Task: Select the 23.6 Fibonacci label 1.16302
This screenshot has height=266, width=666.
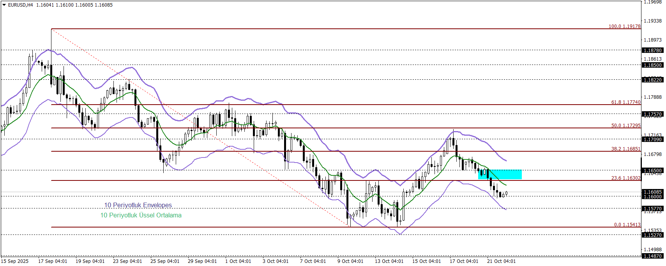Action: [x=625, y=178]
